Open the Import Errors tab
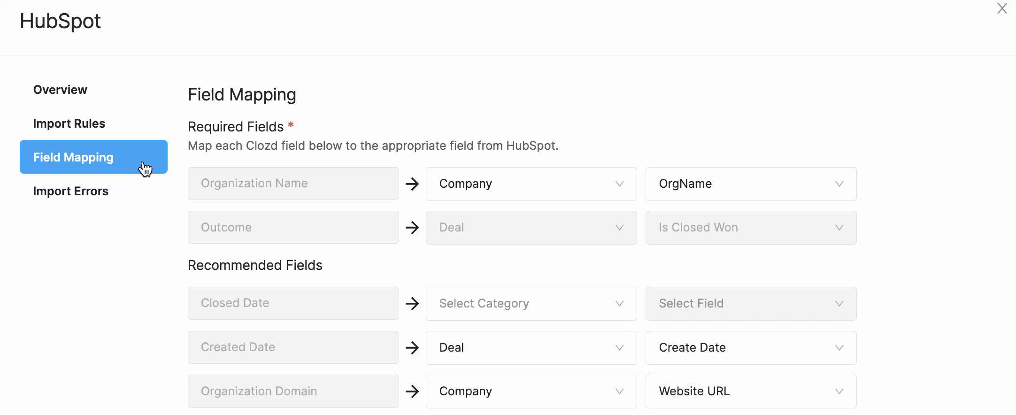This screenshot has width=1016, height=415. click(x=70, y=191)
